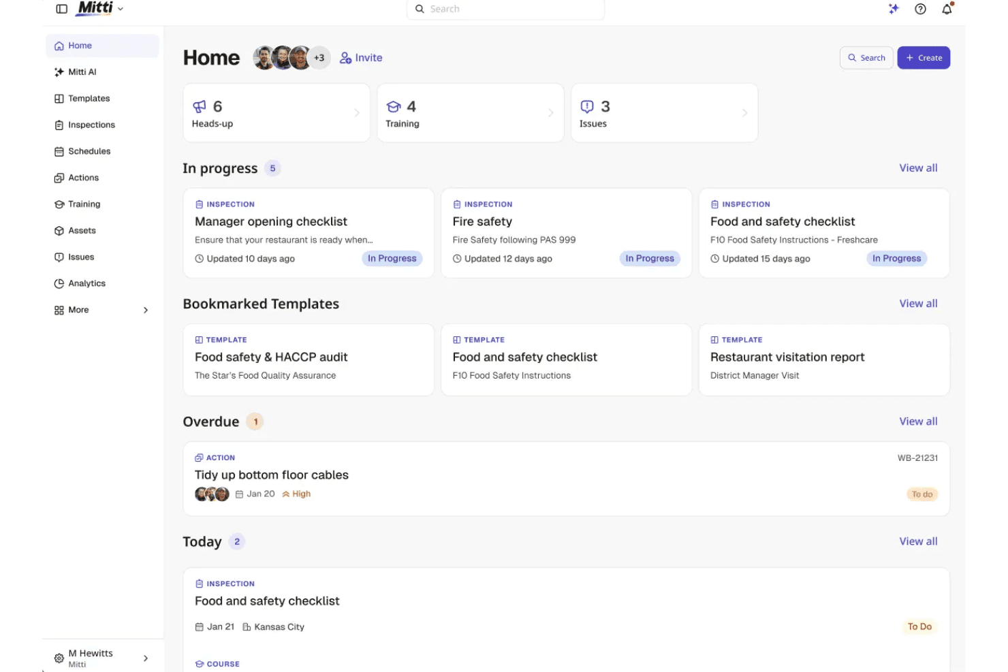1008x672 pixels.
Task: Open Issues card chevron arrow
Action: pos(744,113)
